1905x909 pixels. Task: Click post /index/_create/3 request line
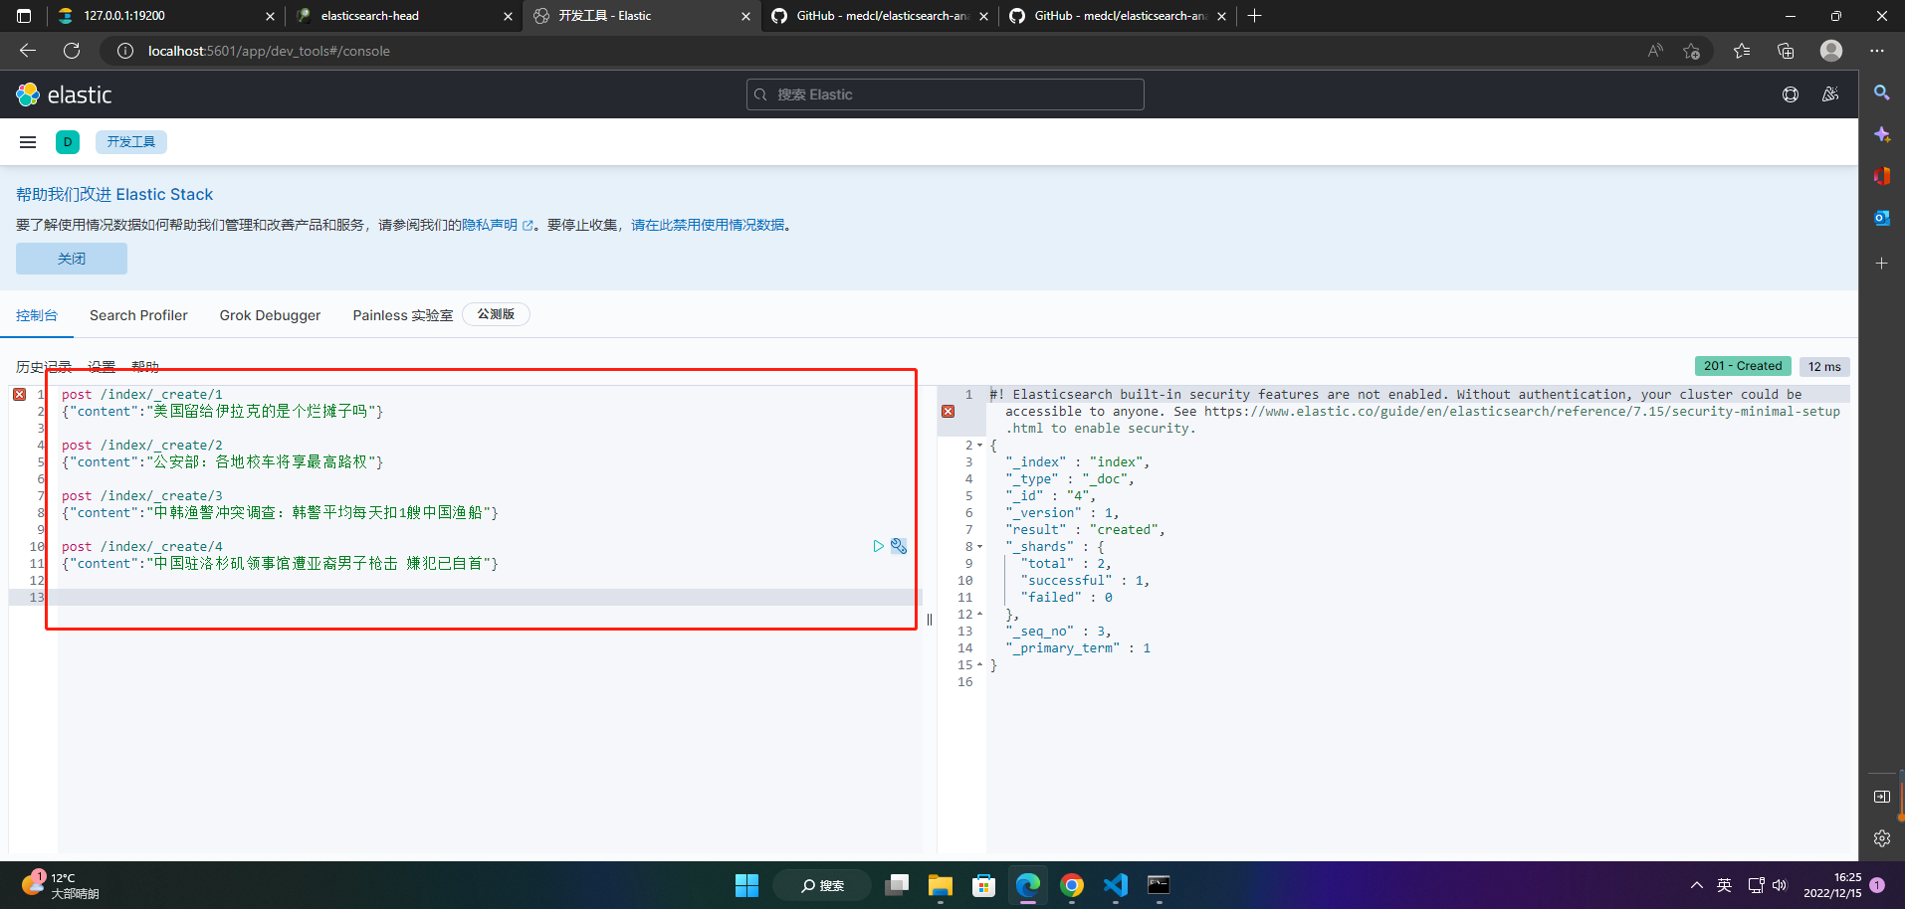pyautogui.click(x=142, y=496)
